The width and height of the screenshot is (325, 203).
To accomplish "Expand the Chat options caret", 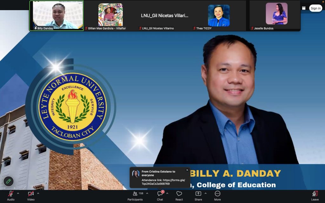I will 167,193.
